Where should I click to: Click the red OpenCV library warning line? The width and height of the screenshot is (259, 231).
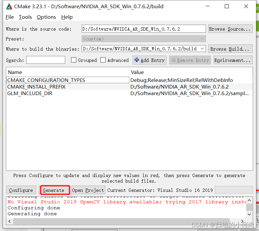127,202
